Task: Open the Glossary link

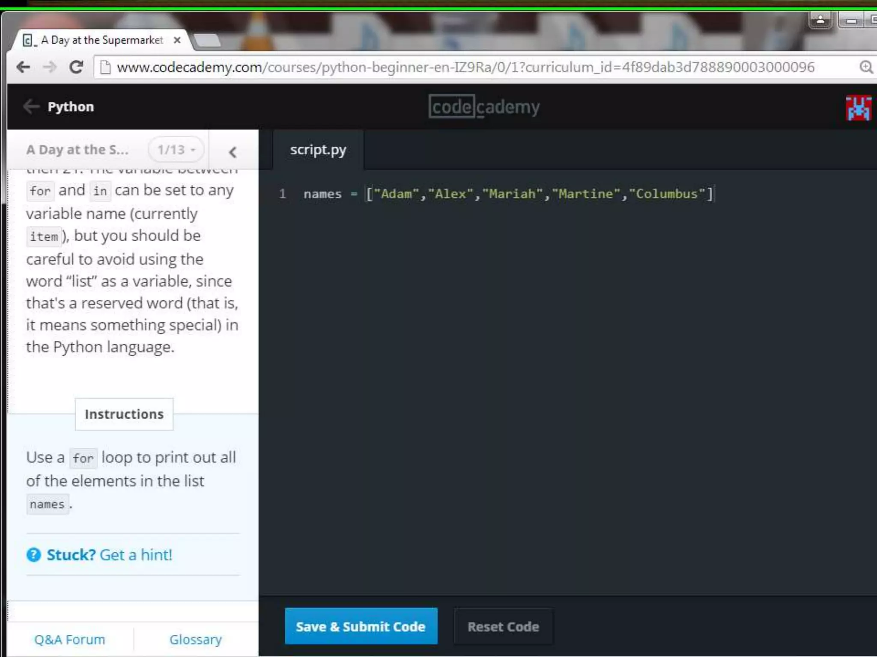Action: click(x=195, y=639)
